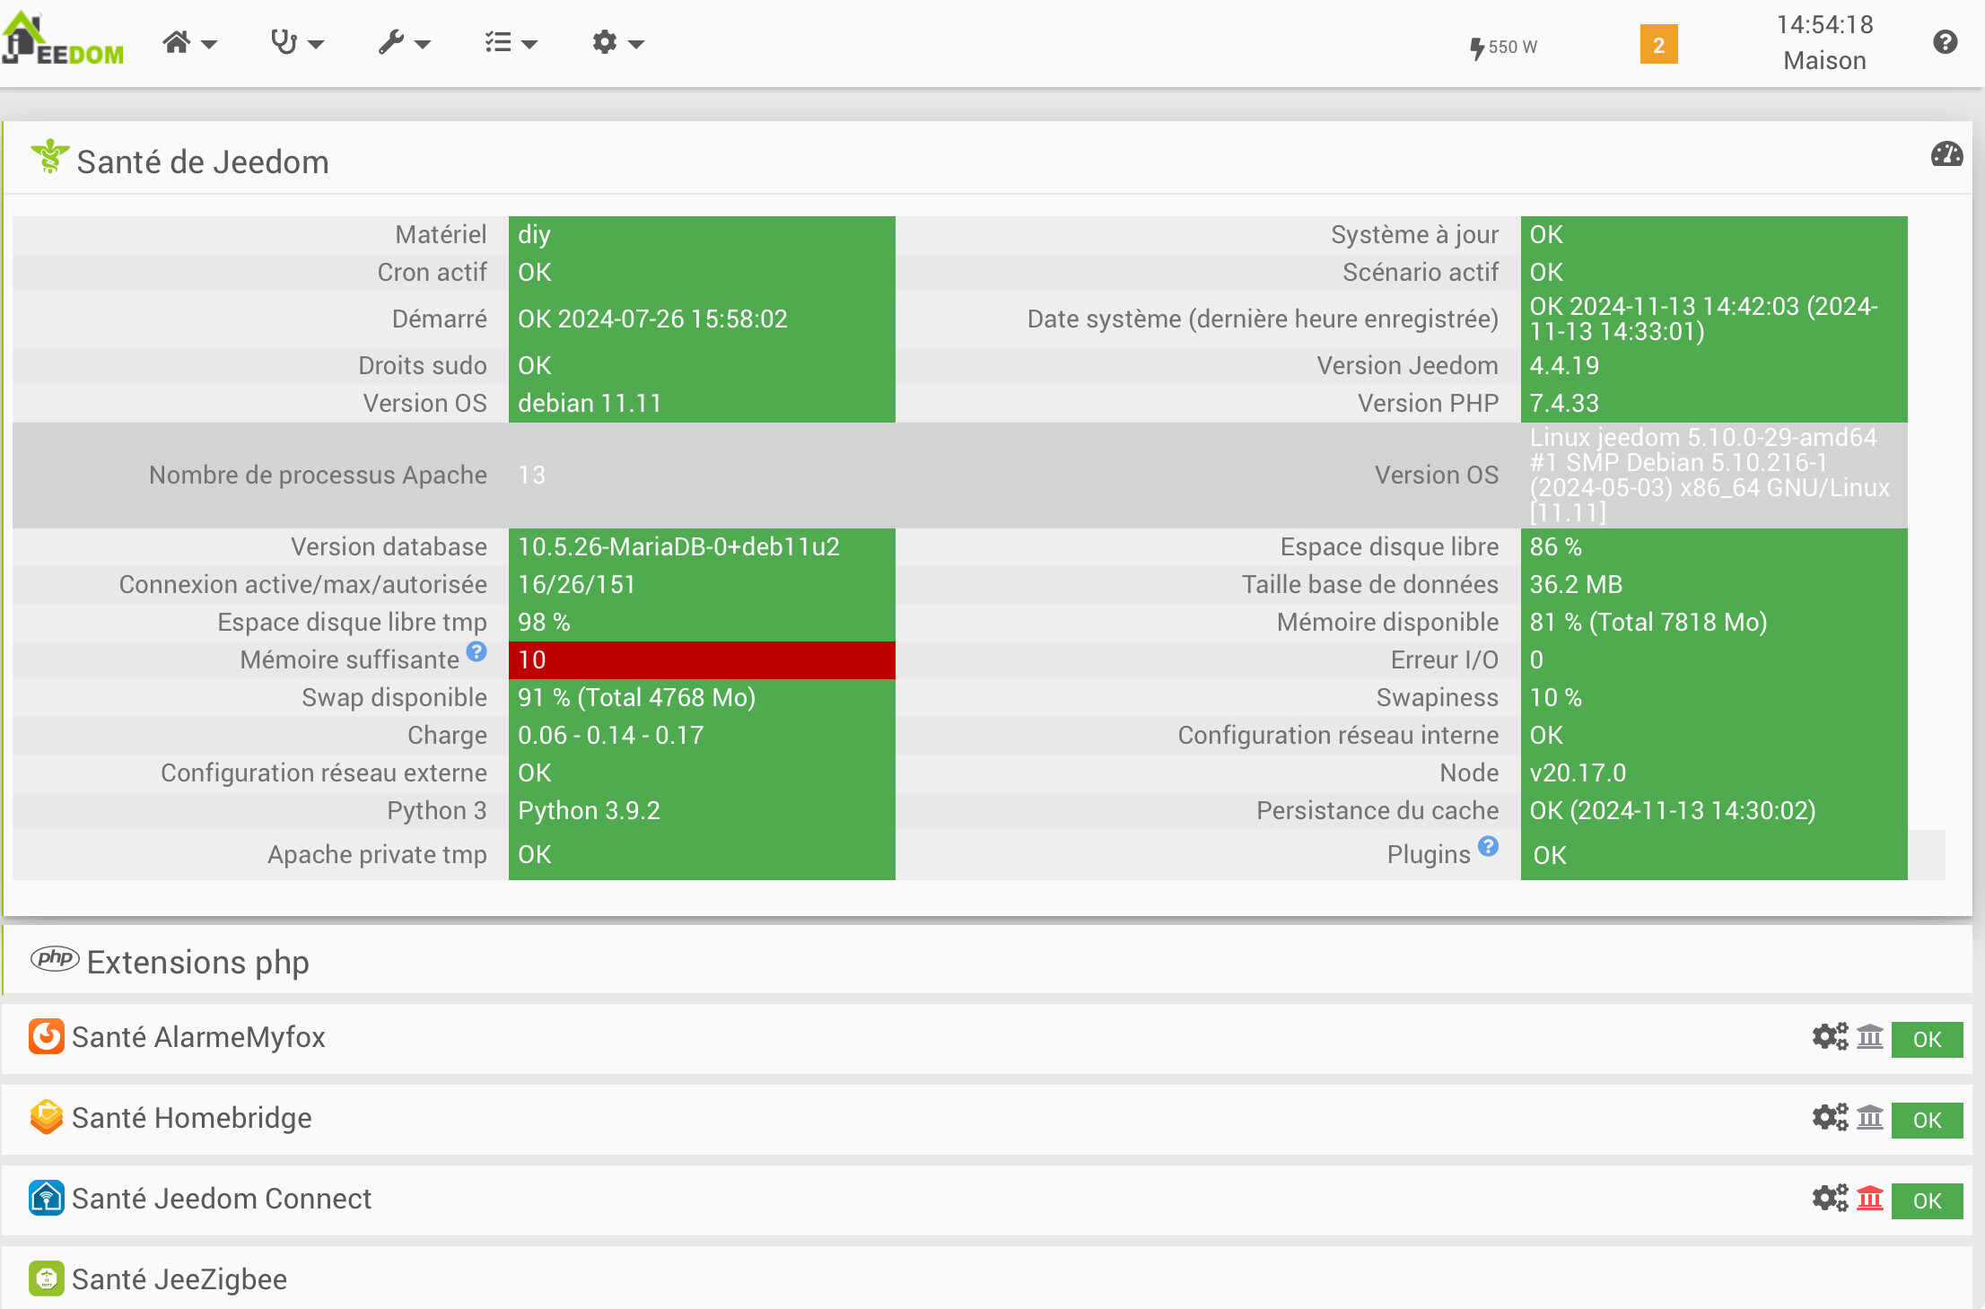This screenshot has width=1985, height=1309.
Task: Expand the Santé JeeZigbee section
Action: coord(179,1278)
